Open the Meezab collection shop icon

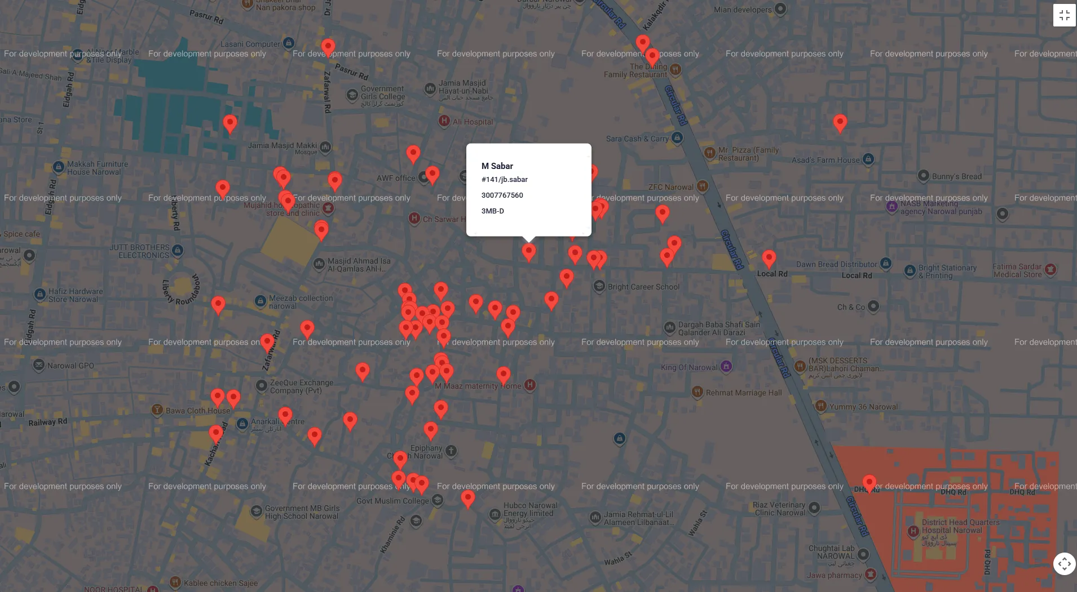pos(261,301)
